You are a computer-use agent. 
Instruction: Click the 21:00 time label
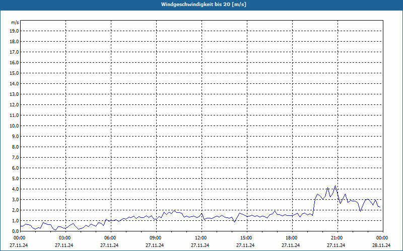pyautogui.click(x=338, y=238)
